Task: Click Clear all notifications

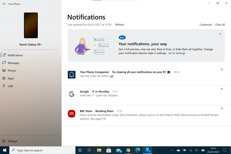Action: click(x=220, y=25)
